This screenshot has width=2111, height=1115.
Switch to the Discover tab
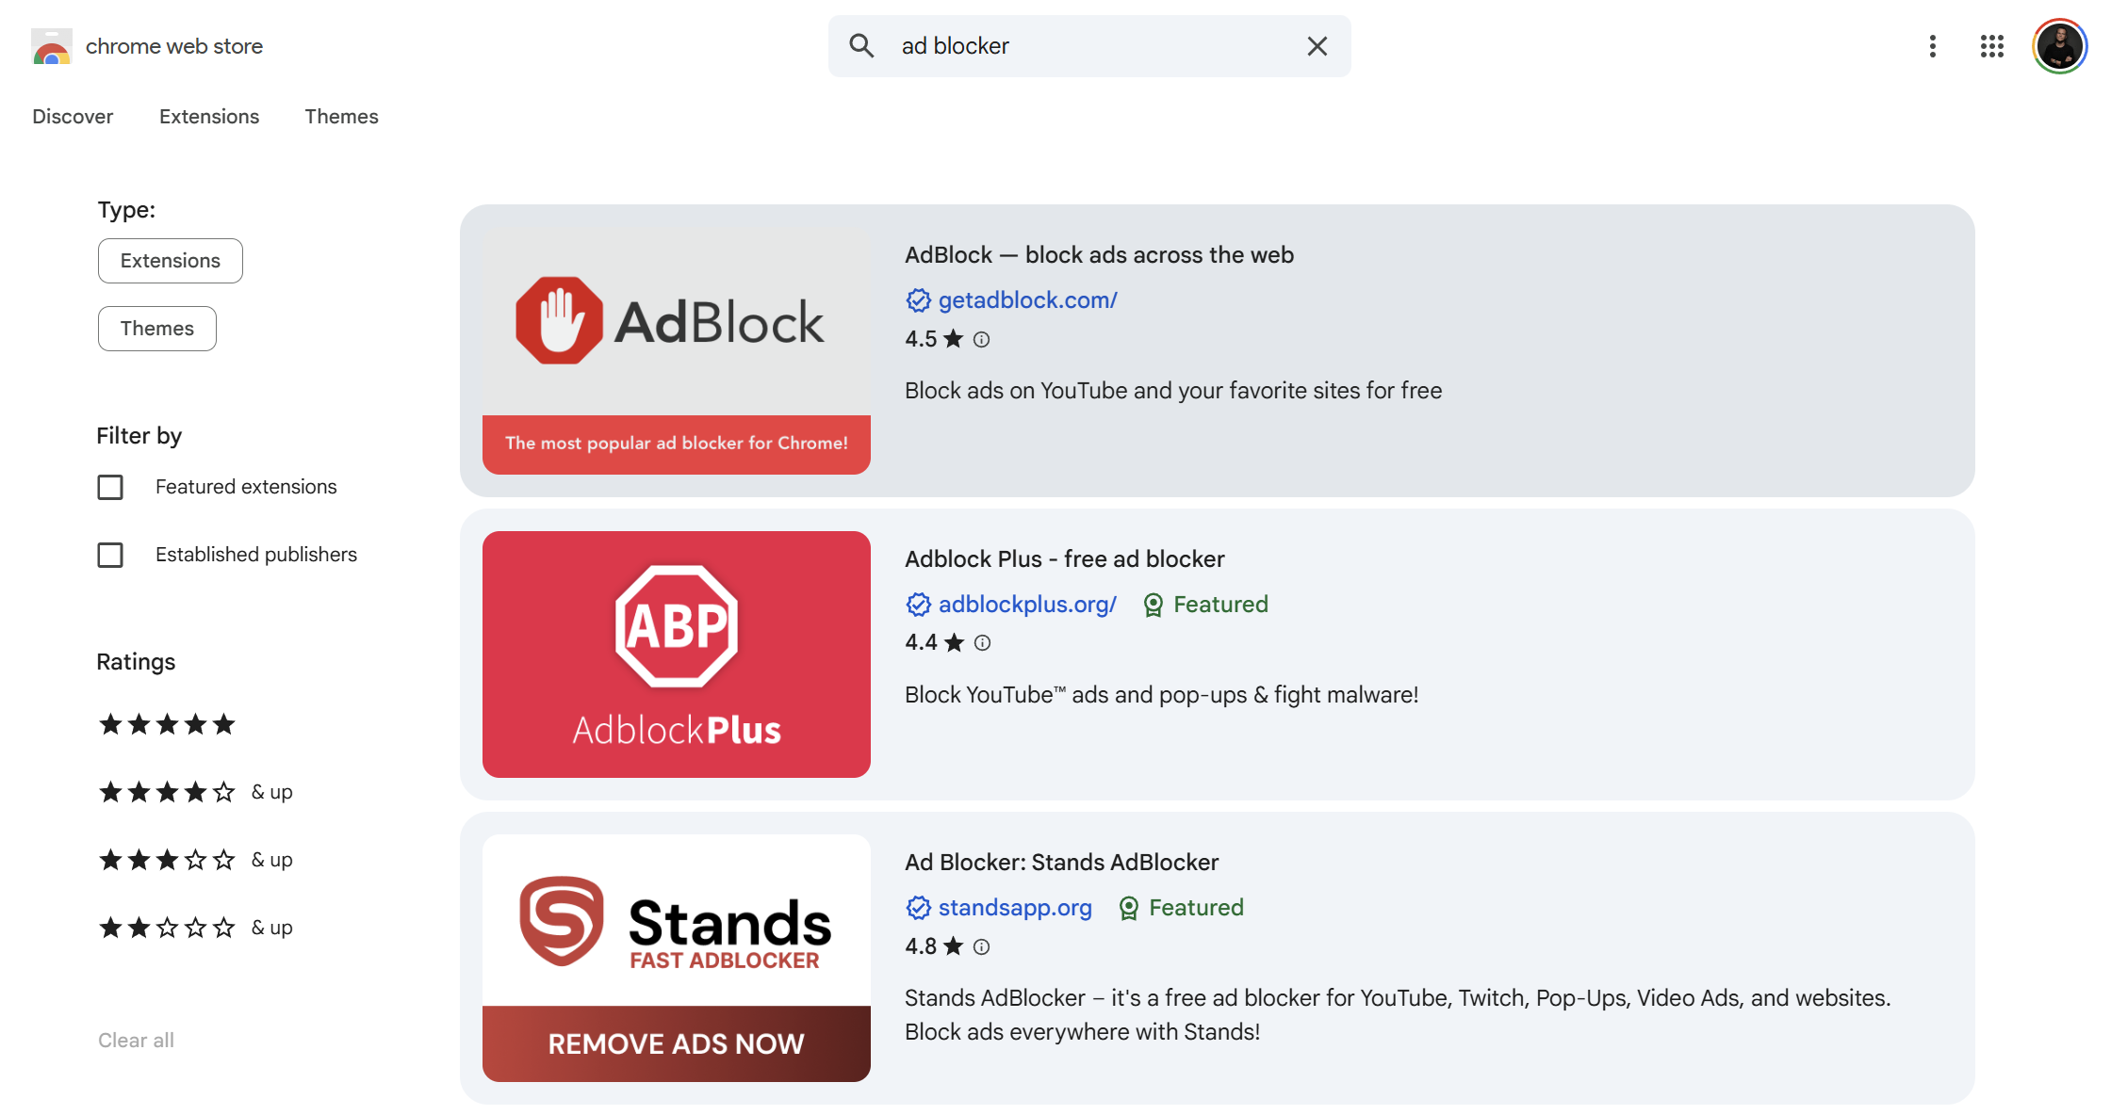(x=73, y=117)
